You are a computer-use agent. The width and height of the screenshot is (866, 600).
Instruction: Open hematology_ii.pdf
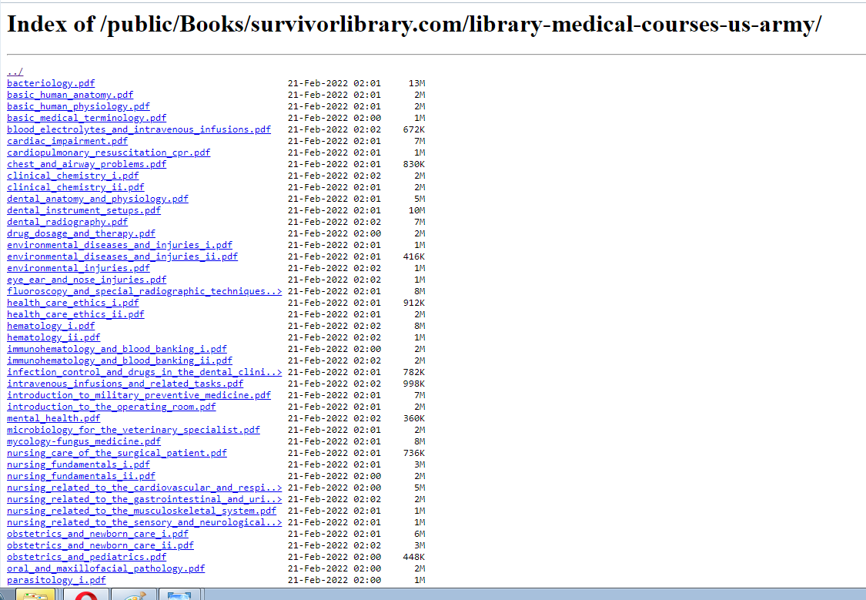[x=54, y=338]
